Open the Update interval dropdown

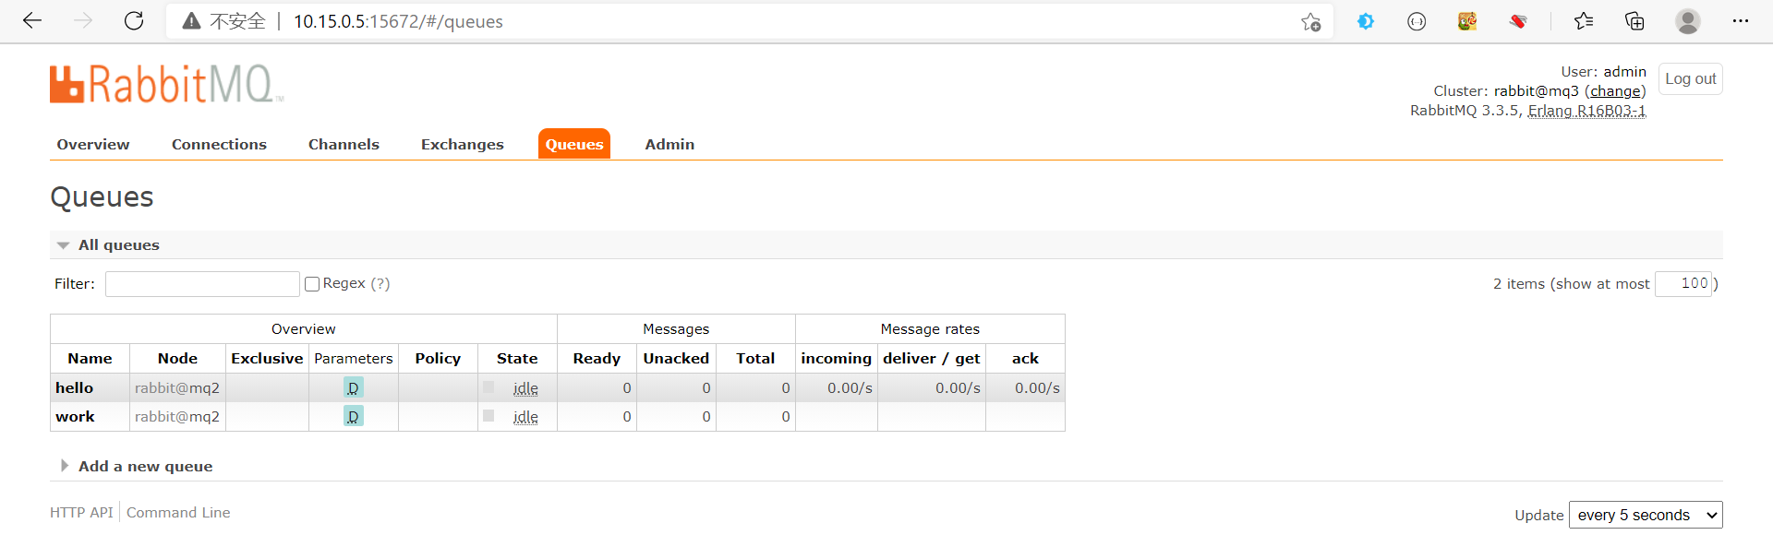coord(1645,515)
